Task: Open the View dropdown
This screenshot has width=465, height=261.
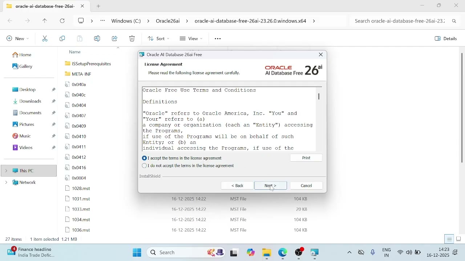Action: point(191,39)
